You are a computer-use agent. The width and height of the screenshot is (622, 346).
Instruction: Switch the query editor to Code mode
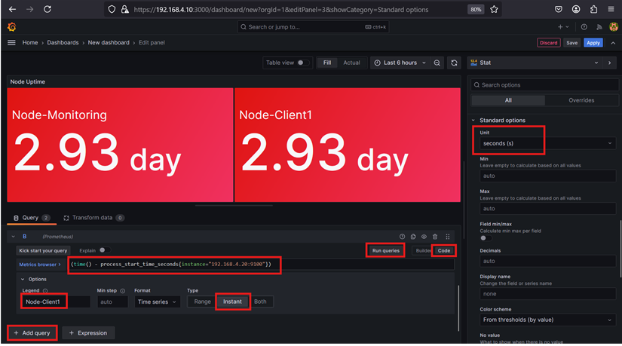click(444, 250)
